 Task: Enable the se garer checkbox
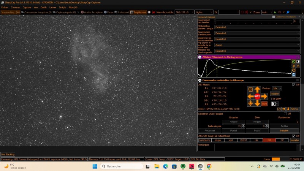click(270, 99)
